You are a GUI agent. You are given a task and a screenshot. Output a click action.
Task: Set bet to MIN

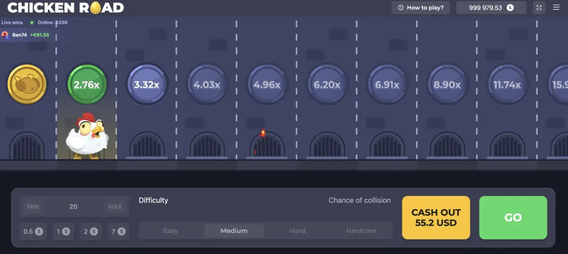[33, 207]
